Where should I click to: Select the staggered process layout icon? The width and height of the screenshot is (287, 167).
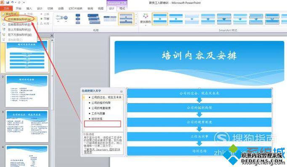tap(94, 19)
